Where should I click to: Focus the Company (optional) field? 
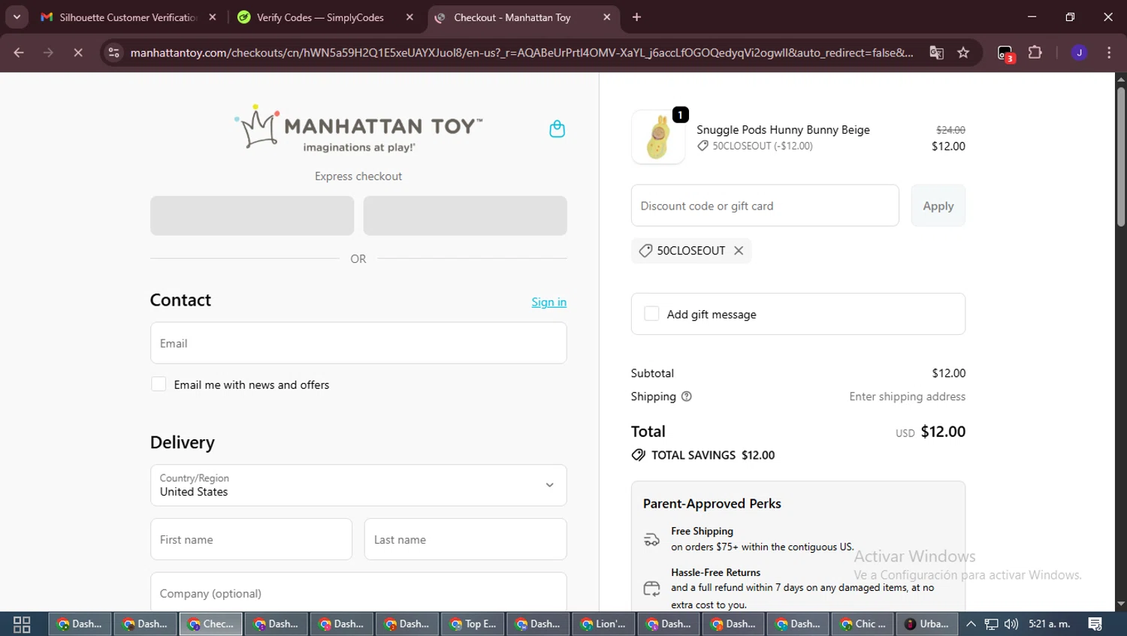[358, 592]
